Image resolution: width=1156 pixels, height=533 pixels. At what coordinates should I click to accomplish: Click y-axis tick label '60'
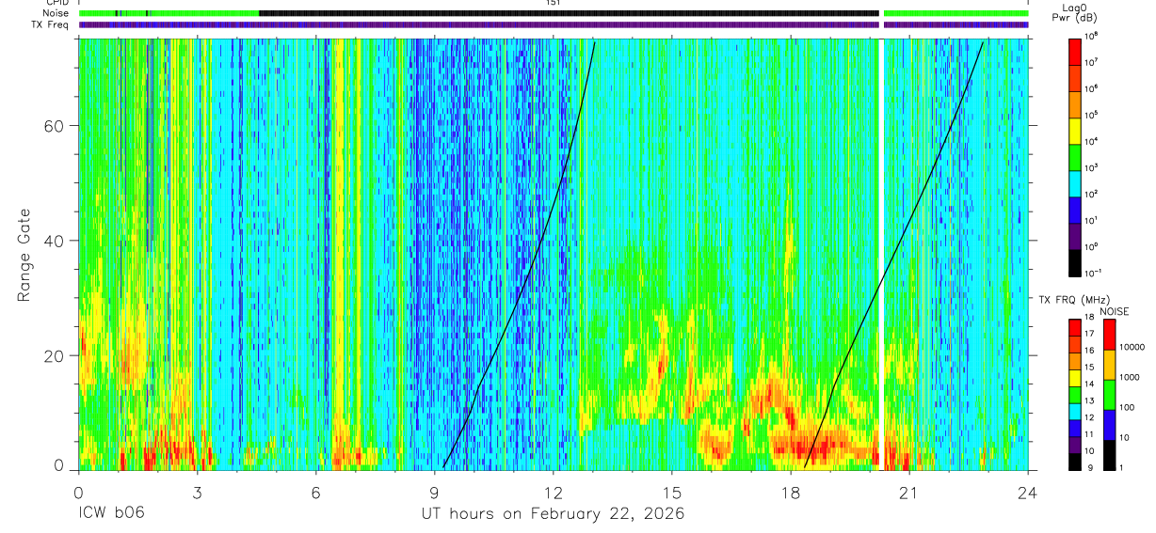[x=53, y=126]
